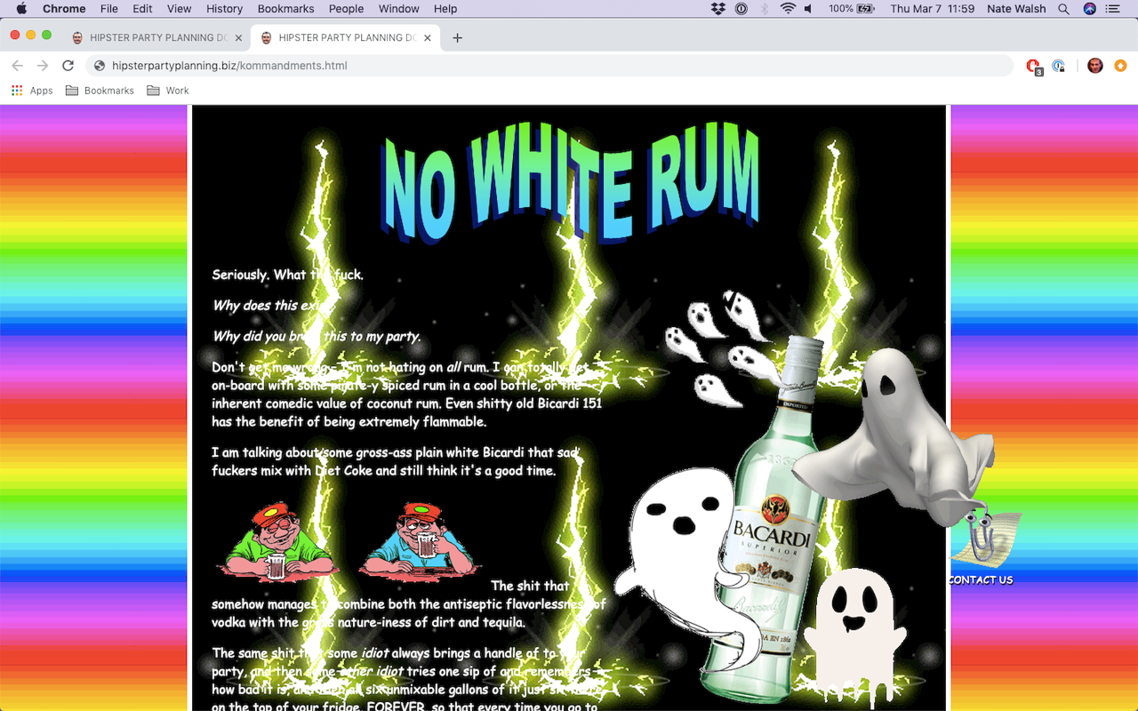Click the text 'Why did you bring this to my party.'
The width and height of the screenshot is (1138, 711).
coord(317,336)
